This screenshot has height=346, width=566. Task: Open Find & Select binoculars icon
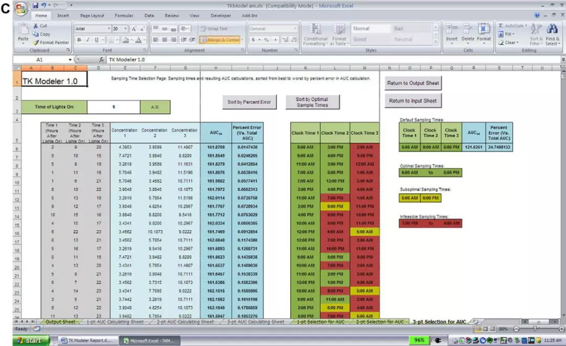[552, 30]
